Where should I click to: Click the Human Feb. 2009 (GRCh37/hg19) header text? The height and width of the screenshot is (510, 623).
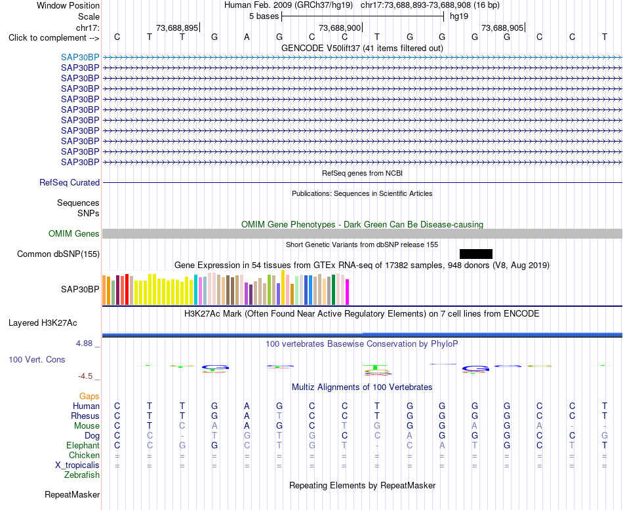pyautogui.click(x=288, y=5)
